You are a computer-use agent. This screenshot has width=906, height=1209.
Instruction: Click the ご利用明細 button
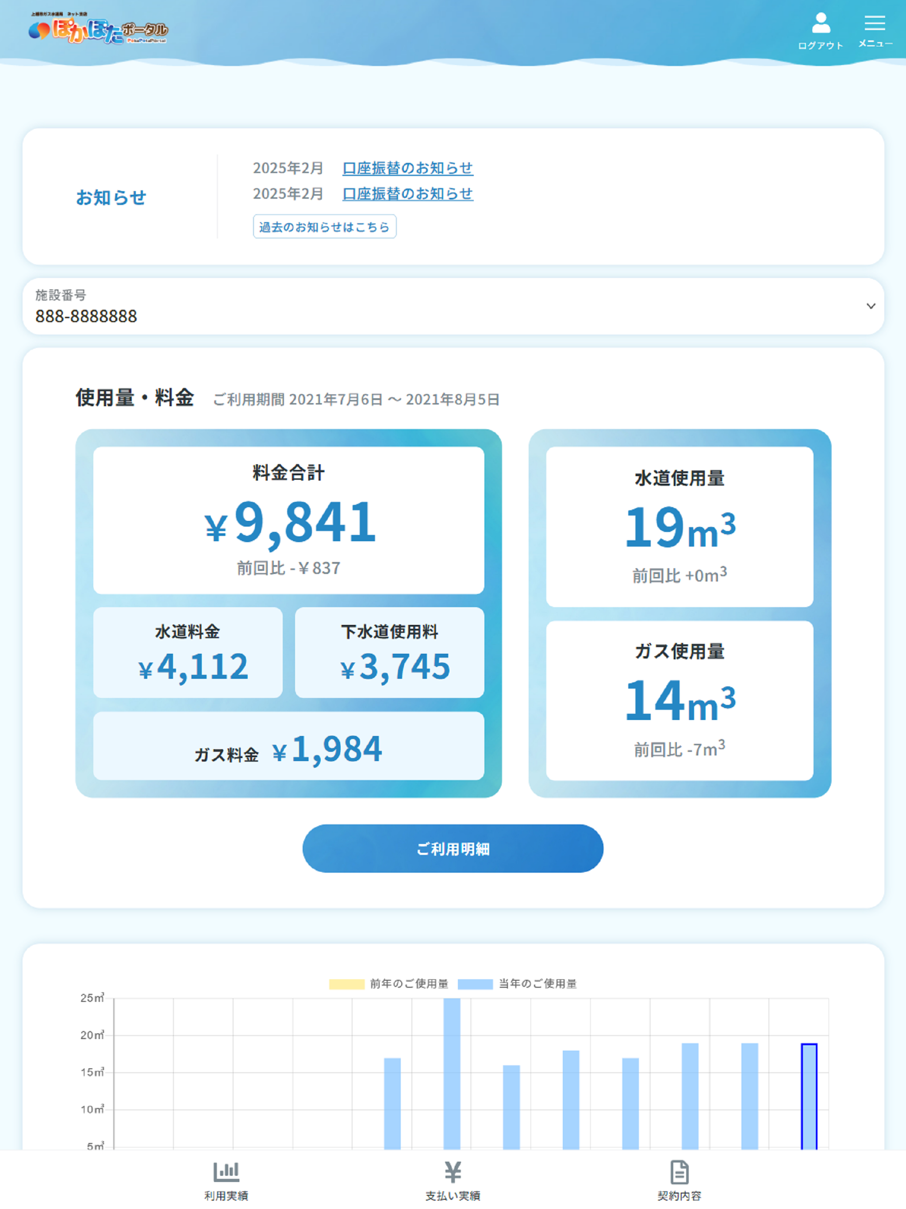tap(453, 848)
